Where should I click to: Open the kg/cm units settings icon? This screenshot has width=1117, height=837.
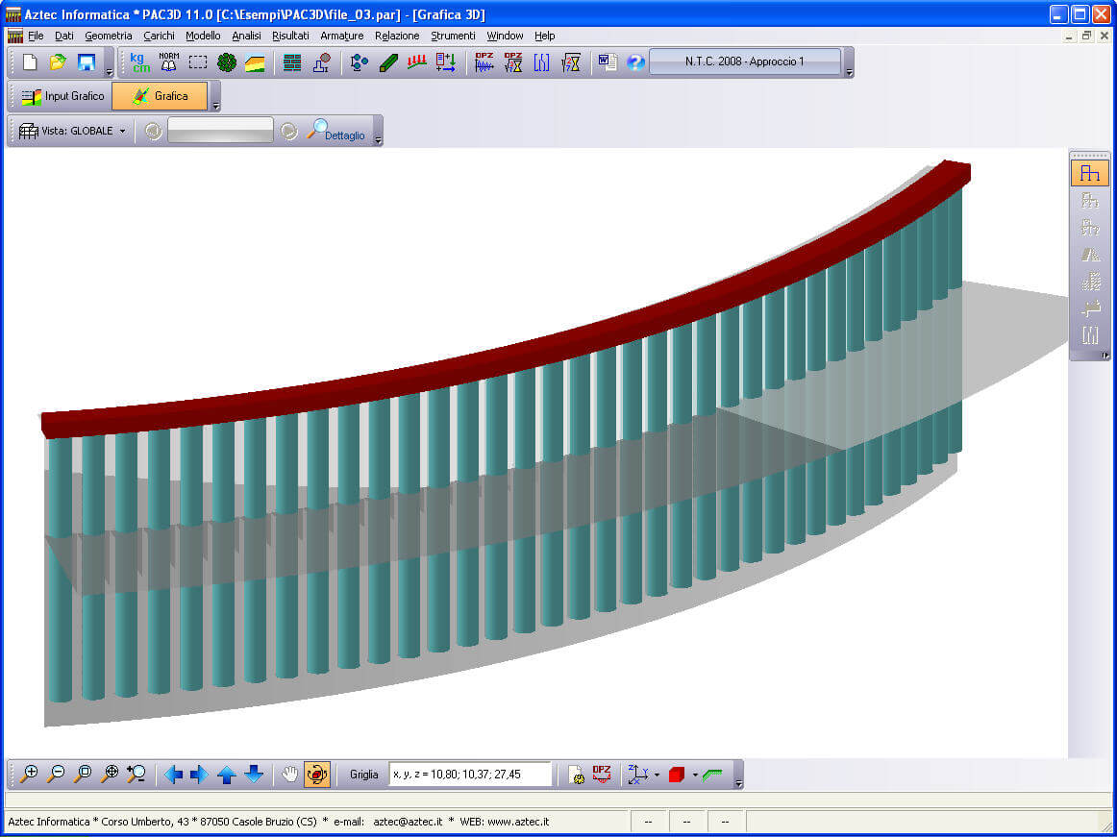click(x=140, y=62)
